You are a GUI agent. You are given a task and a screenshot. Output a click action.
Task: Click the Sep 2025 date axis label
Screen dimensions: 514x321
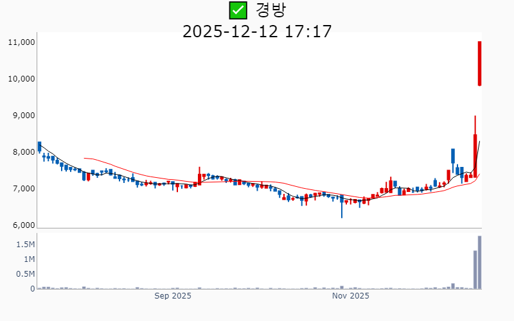pyautogui.click(x=173, y=296)
